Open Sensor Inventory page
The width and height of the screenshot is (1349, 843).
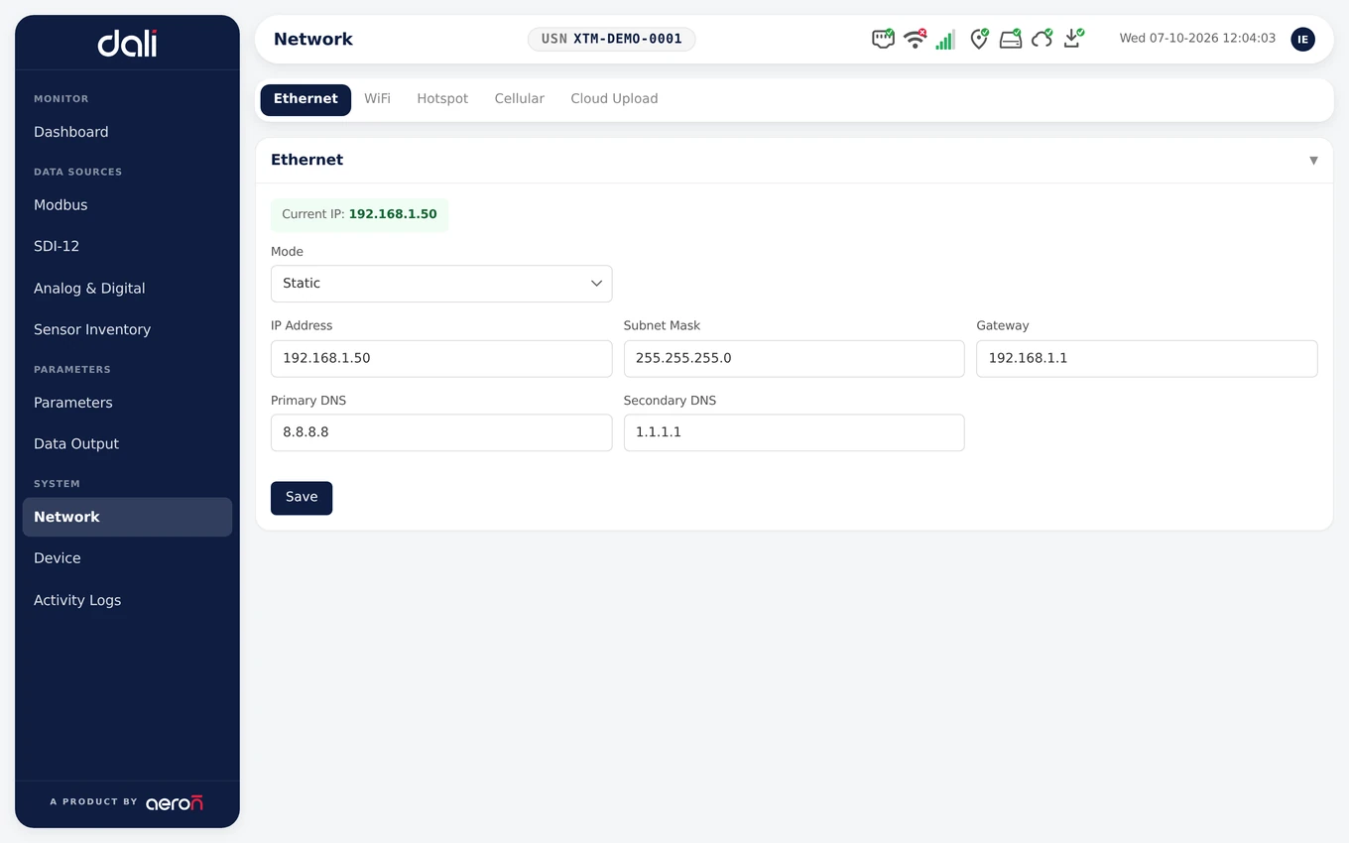(127, 329)
